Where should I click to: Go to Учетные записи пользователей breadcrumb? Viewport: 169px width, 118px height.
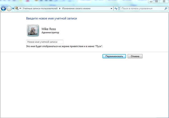pyautogui.click(x=40, y=9)
